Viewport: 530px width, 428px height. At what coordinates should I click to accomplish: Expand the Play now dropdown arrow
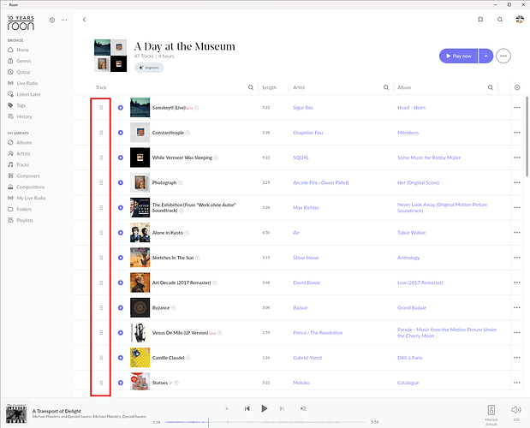tap(485, 56)
